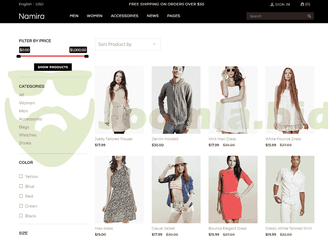This screenshot has height=236, width=328.
Task: Select Accessories in the top navigation
Action: (124, 16)
